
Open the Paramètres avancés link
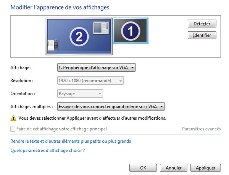tap(201, 129)
